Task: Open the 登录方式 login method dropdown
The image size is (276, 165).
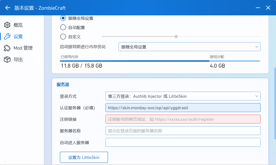Action: tap(183, 96)
